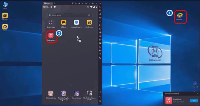Viewport: 200px width, 106px height.
Task: Click the Search games input field
Action: [x=70, y=15]
